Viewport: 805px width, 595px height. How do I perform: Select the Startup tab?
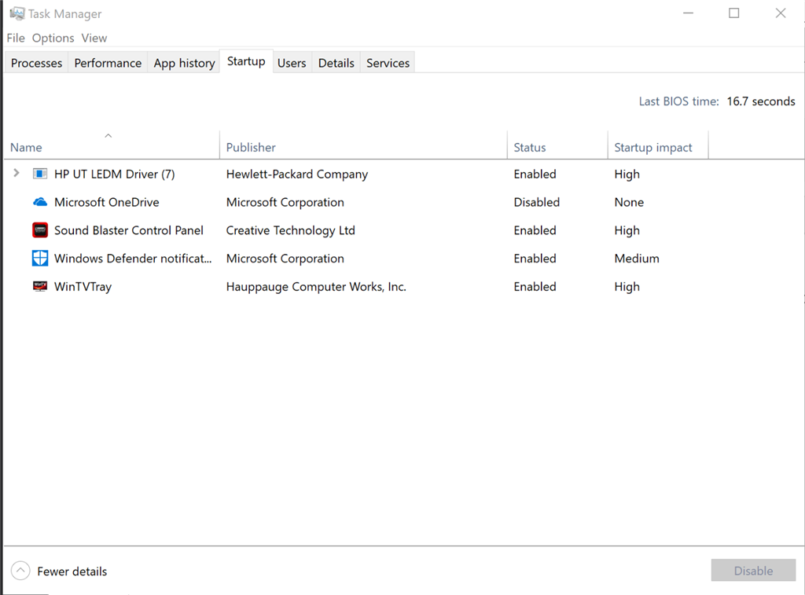[246, 61]
